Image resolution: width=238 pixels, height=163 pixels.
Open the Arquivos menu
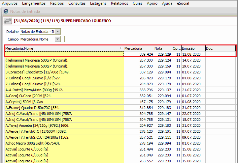pos(10,3)
